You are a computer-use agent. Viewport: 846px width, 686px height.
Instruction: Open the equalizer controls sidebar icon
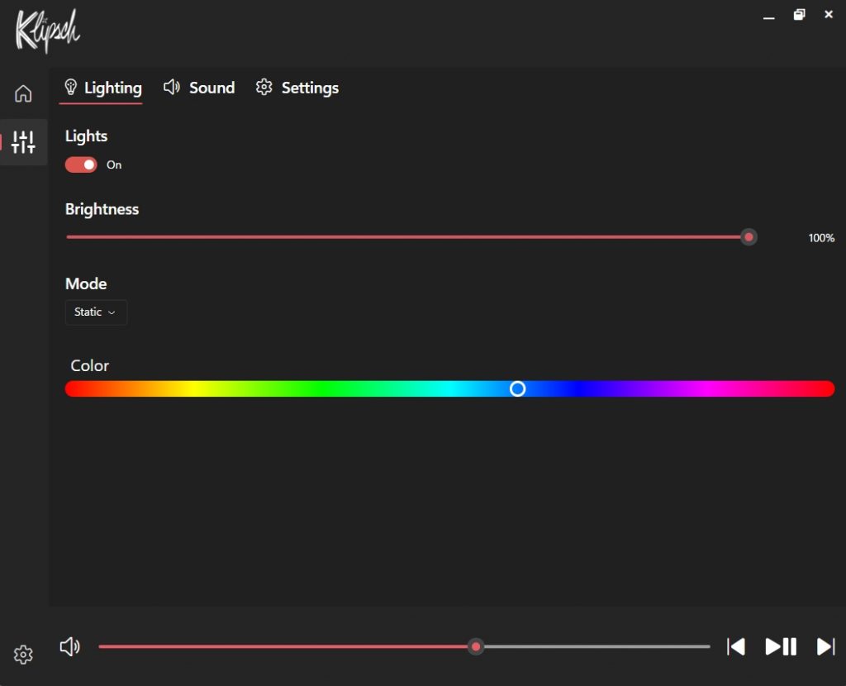[23, 142]
